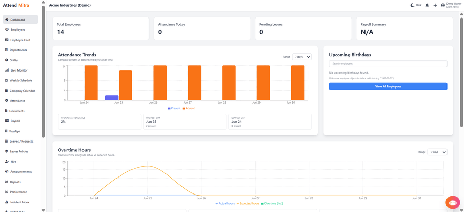Click sidebar scroll-up arrow
The image size is (464, 212).
point(43,2)
